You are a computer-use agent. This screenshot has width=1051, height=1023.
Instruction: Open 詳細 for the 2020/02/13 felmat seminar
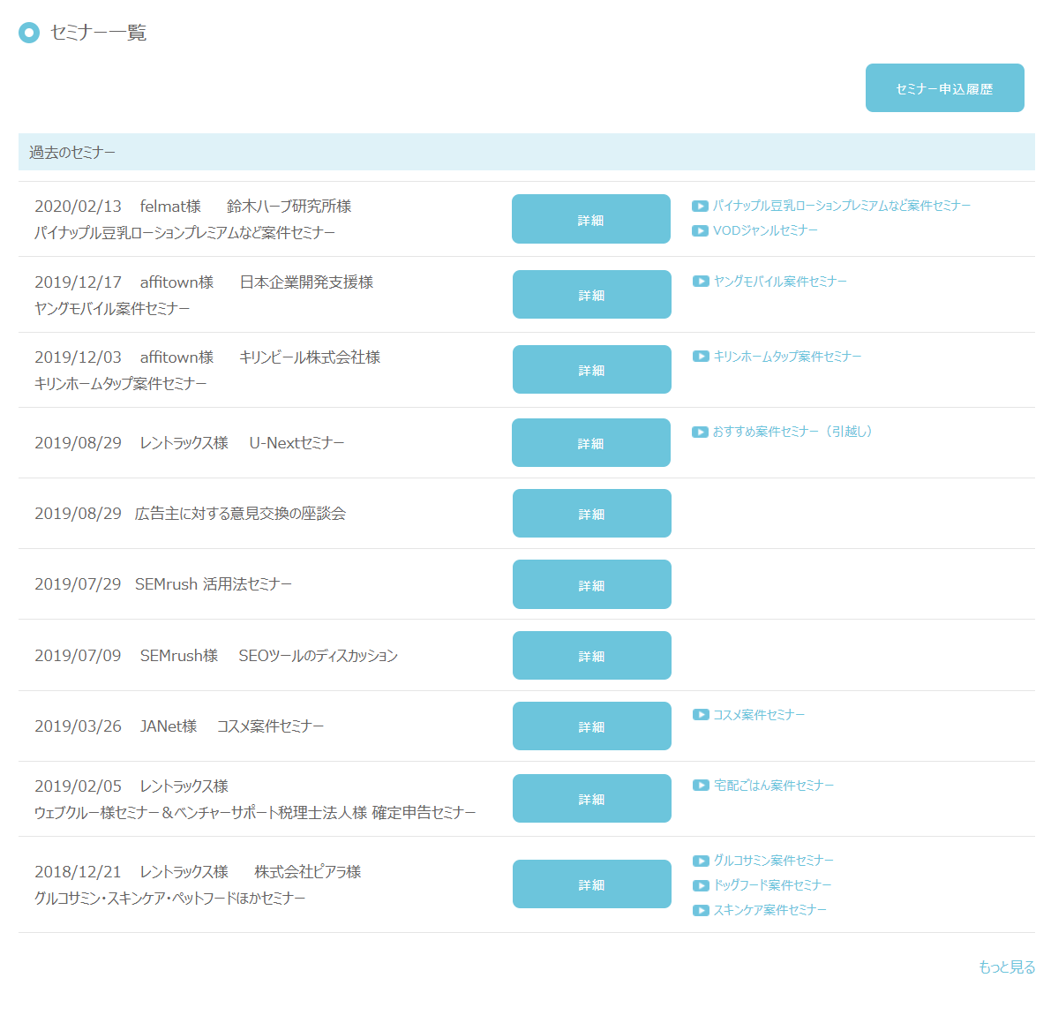591,219
